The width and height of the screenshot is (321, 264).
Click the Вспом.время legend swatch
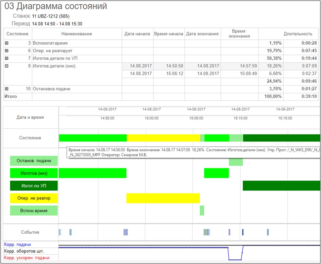tap(34, 211)
